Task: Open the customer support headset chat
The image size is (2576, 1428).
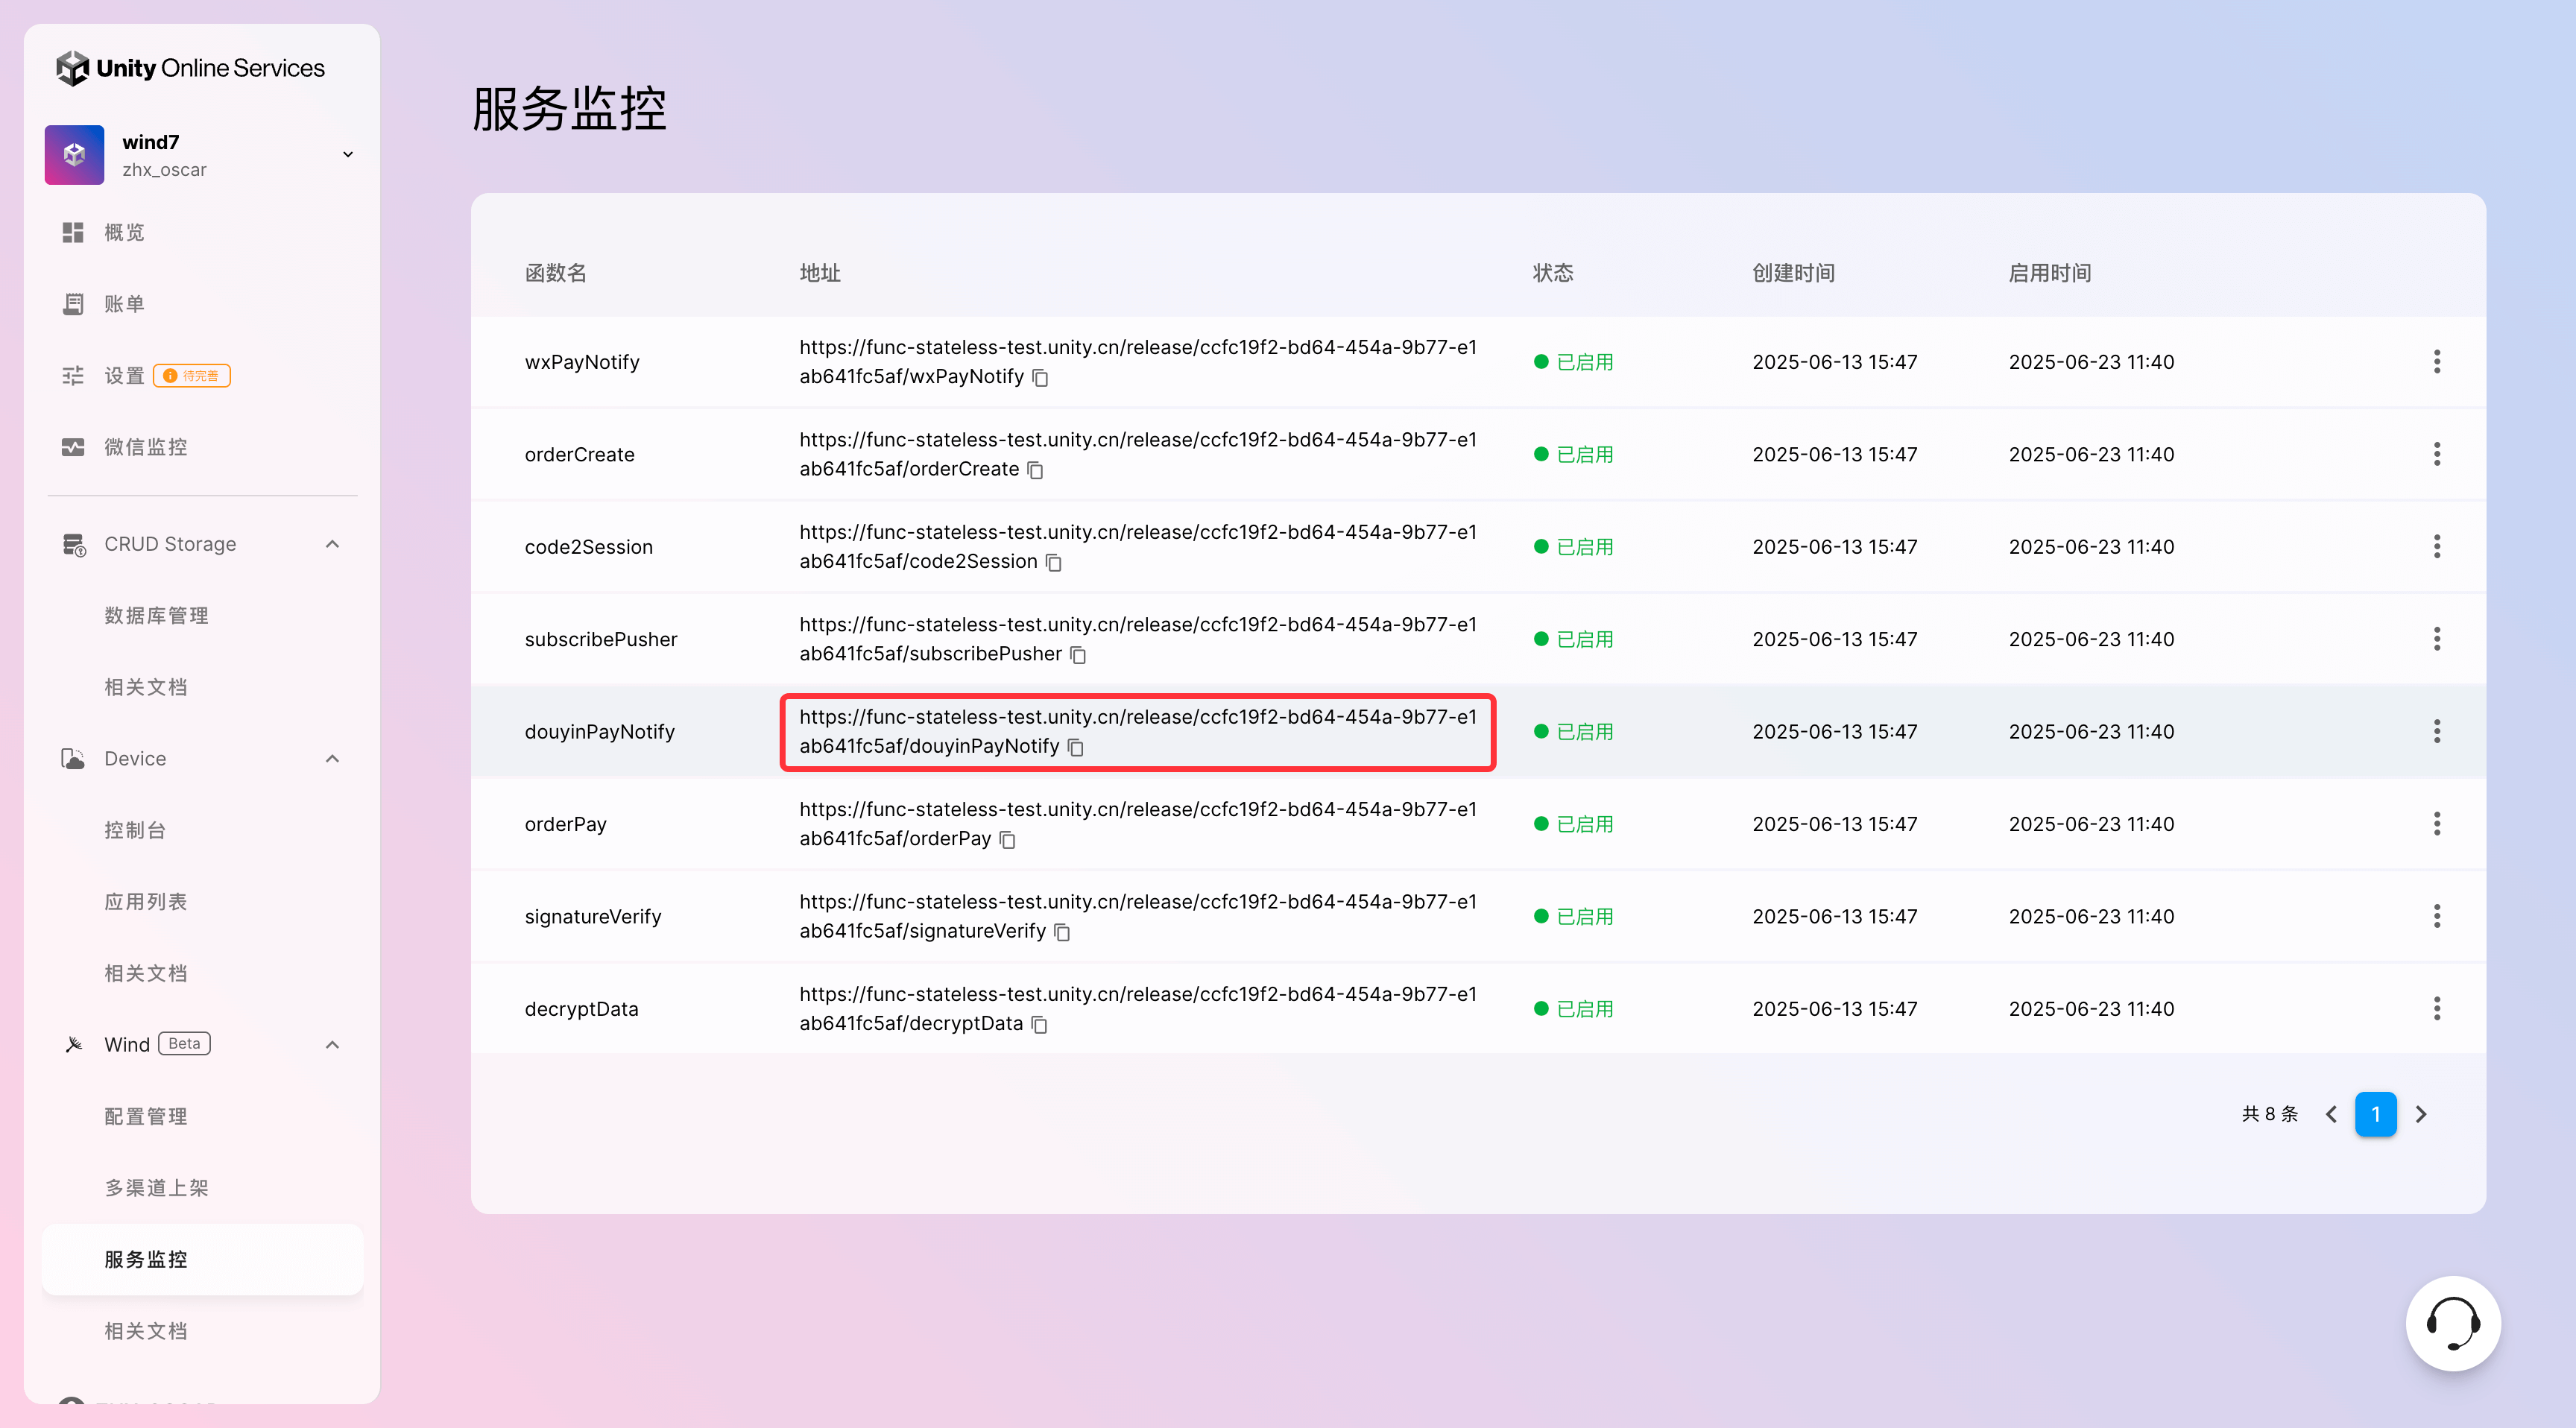Action: pyautogui.click(x=2452, y=1323)
